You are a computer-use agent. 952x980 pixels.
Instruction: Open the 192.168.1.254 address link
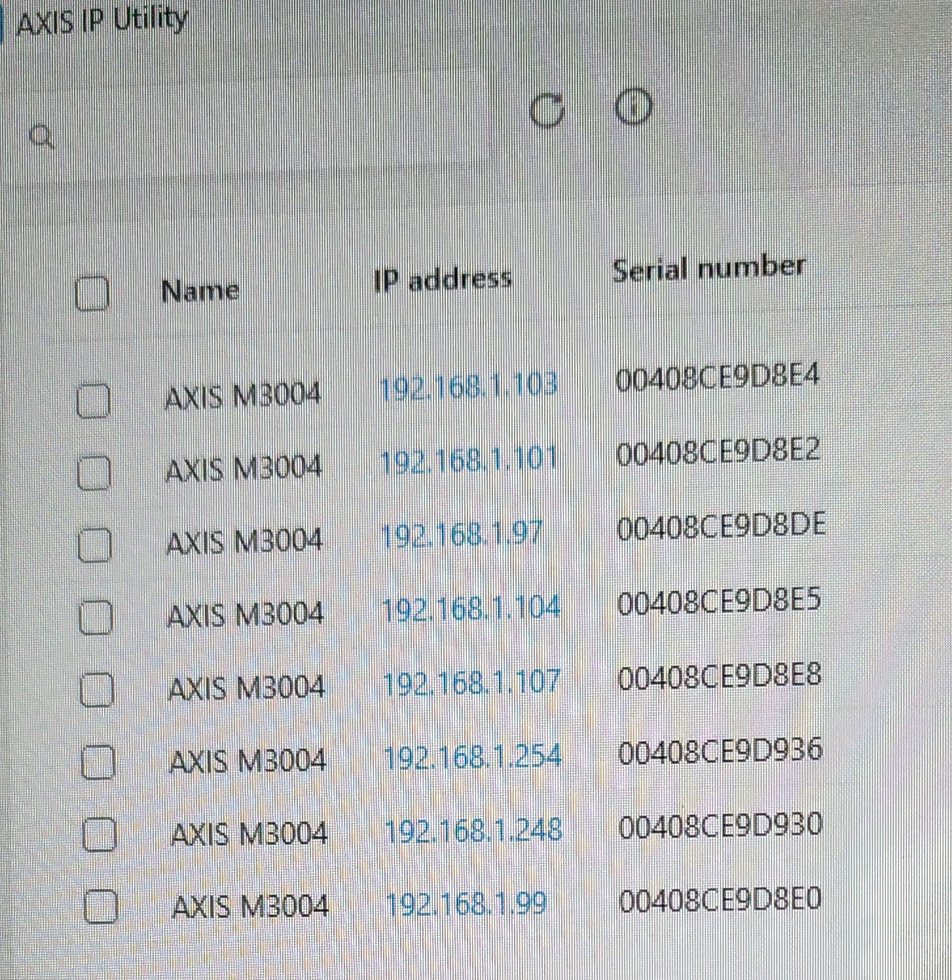coord(473,757)
